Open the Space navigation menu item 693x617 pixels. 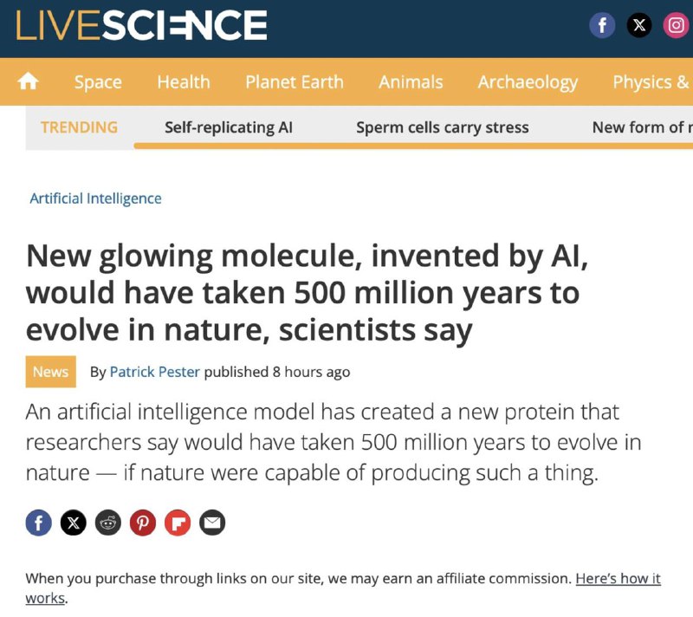[98, 81]
